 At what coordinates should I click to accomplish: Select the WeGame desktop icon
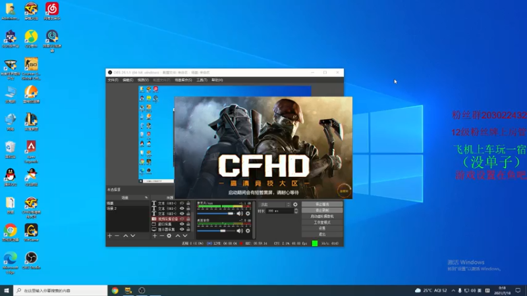[31, 233]
